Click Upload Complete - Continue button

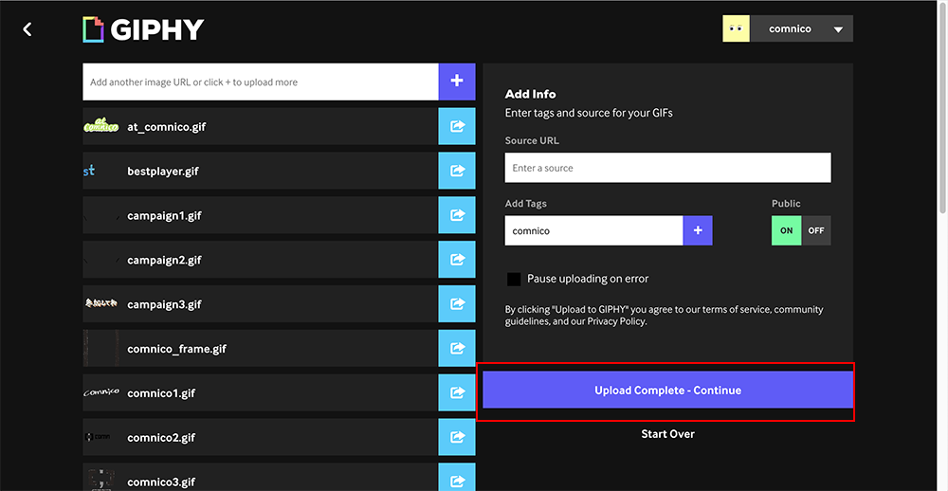coord(667,390)
